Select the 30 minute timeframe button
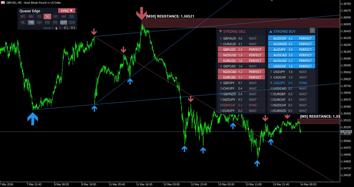 tap(47, 17)
